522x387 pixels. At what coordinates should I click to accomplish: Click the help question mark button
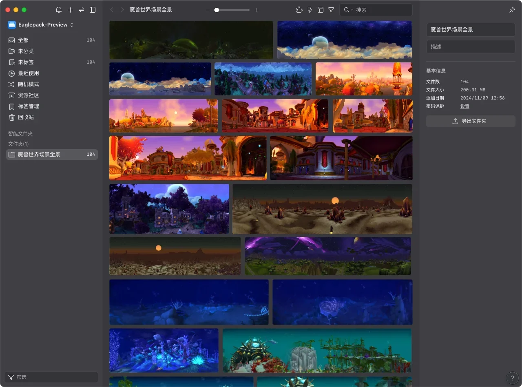[x=512, y=378]
